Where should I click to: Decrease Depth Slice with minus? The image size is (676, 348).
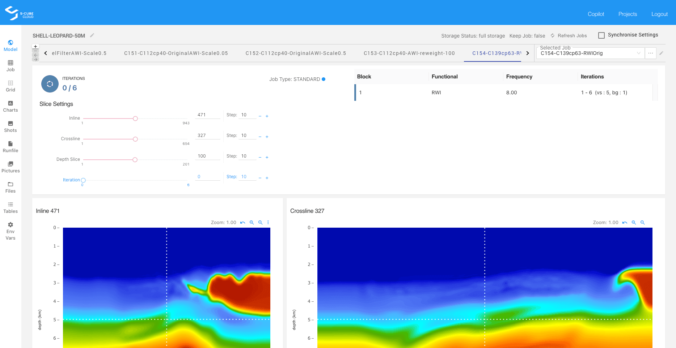click(260, 158)
